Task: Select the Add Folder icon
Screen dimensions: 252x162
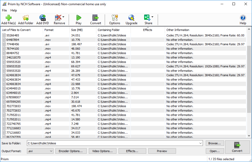Action: [25, 18]
